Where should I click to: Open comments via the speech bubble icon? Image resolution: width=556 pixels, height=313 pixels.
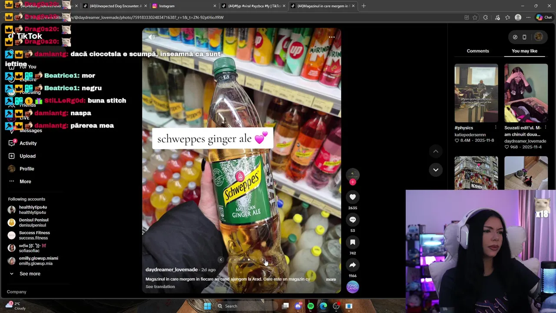(353, 220)
